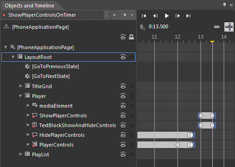
Task: Jump to last frame
Action: pyautogui.click(x=188, y=16)
